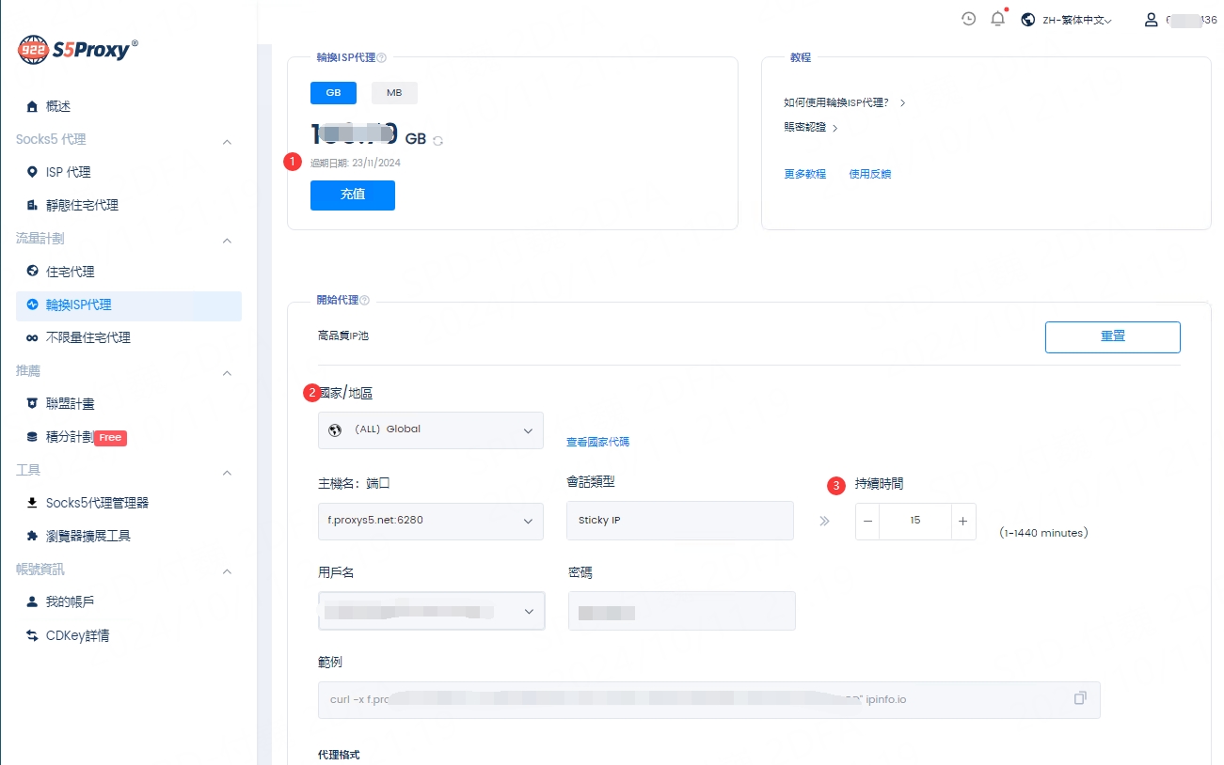Click the history clock icon in header
This screenshot has width=1224, height=765.
coord(968,19)
